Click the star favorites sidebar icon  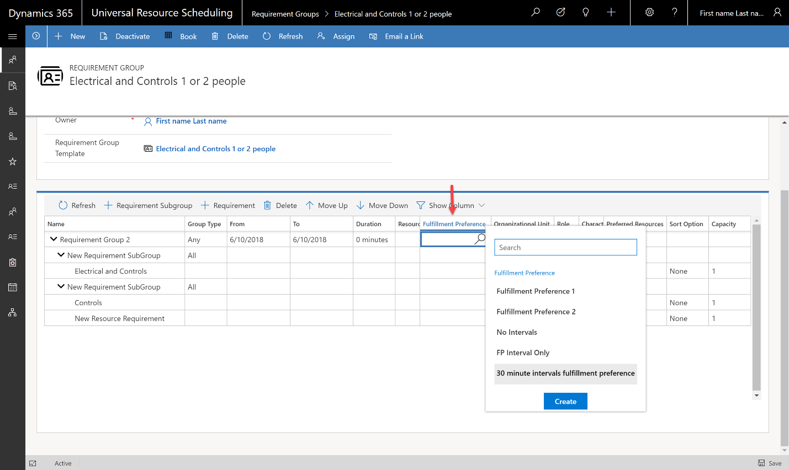13,161
